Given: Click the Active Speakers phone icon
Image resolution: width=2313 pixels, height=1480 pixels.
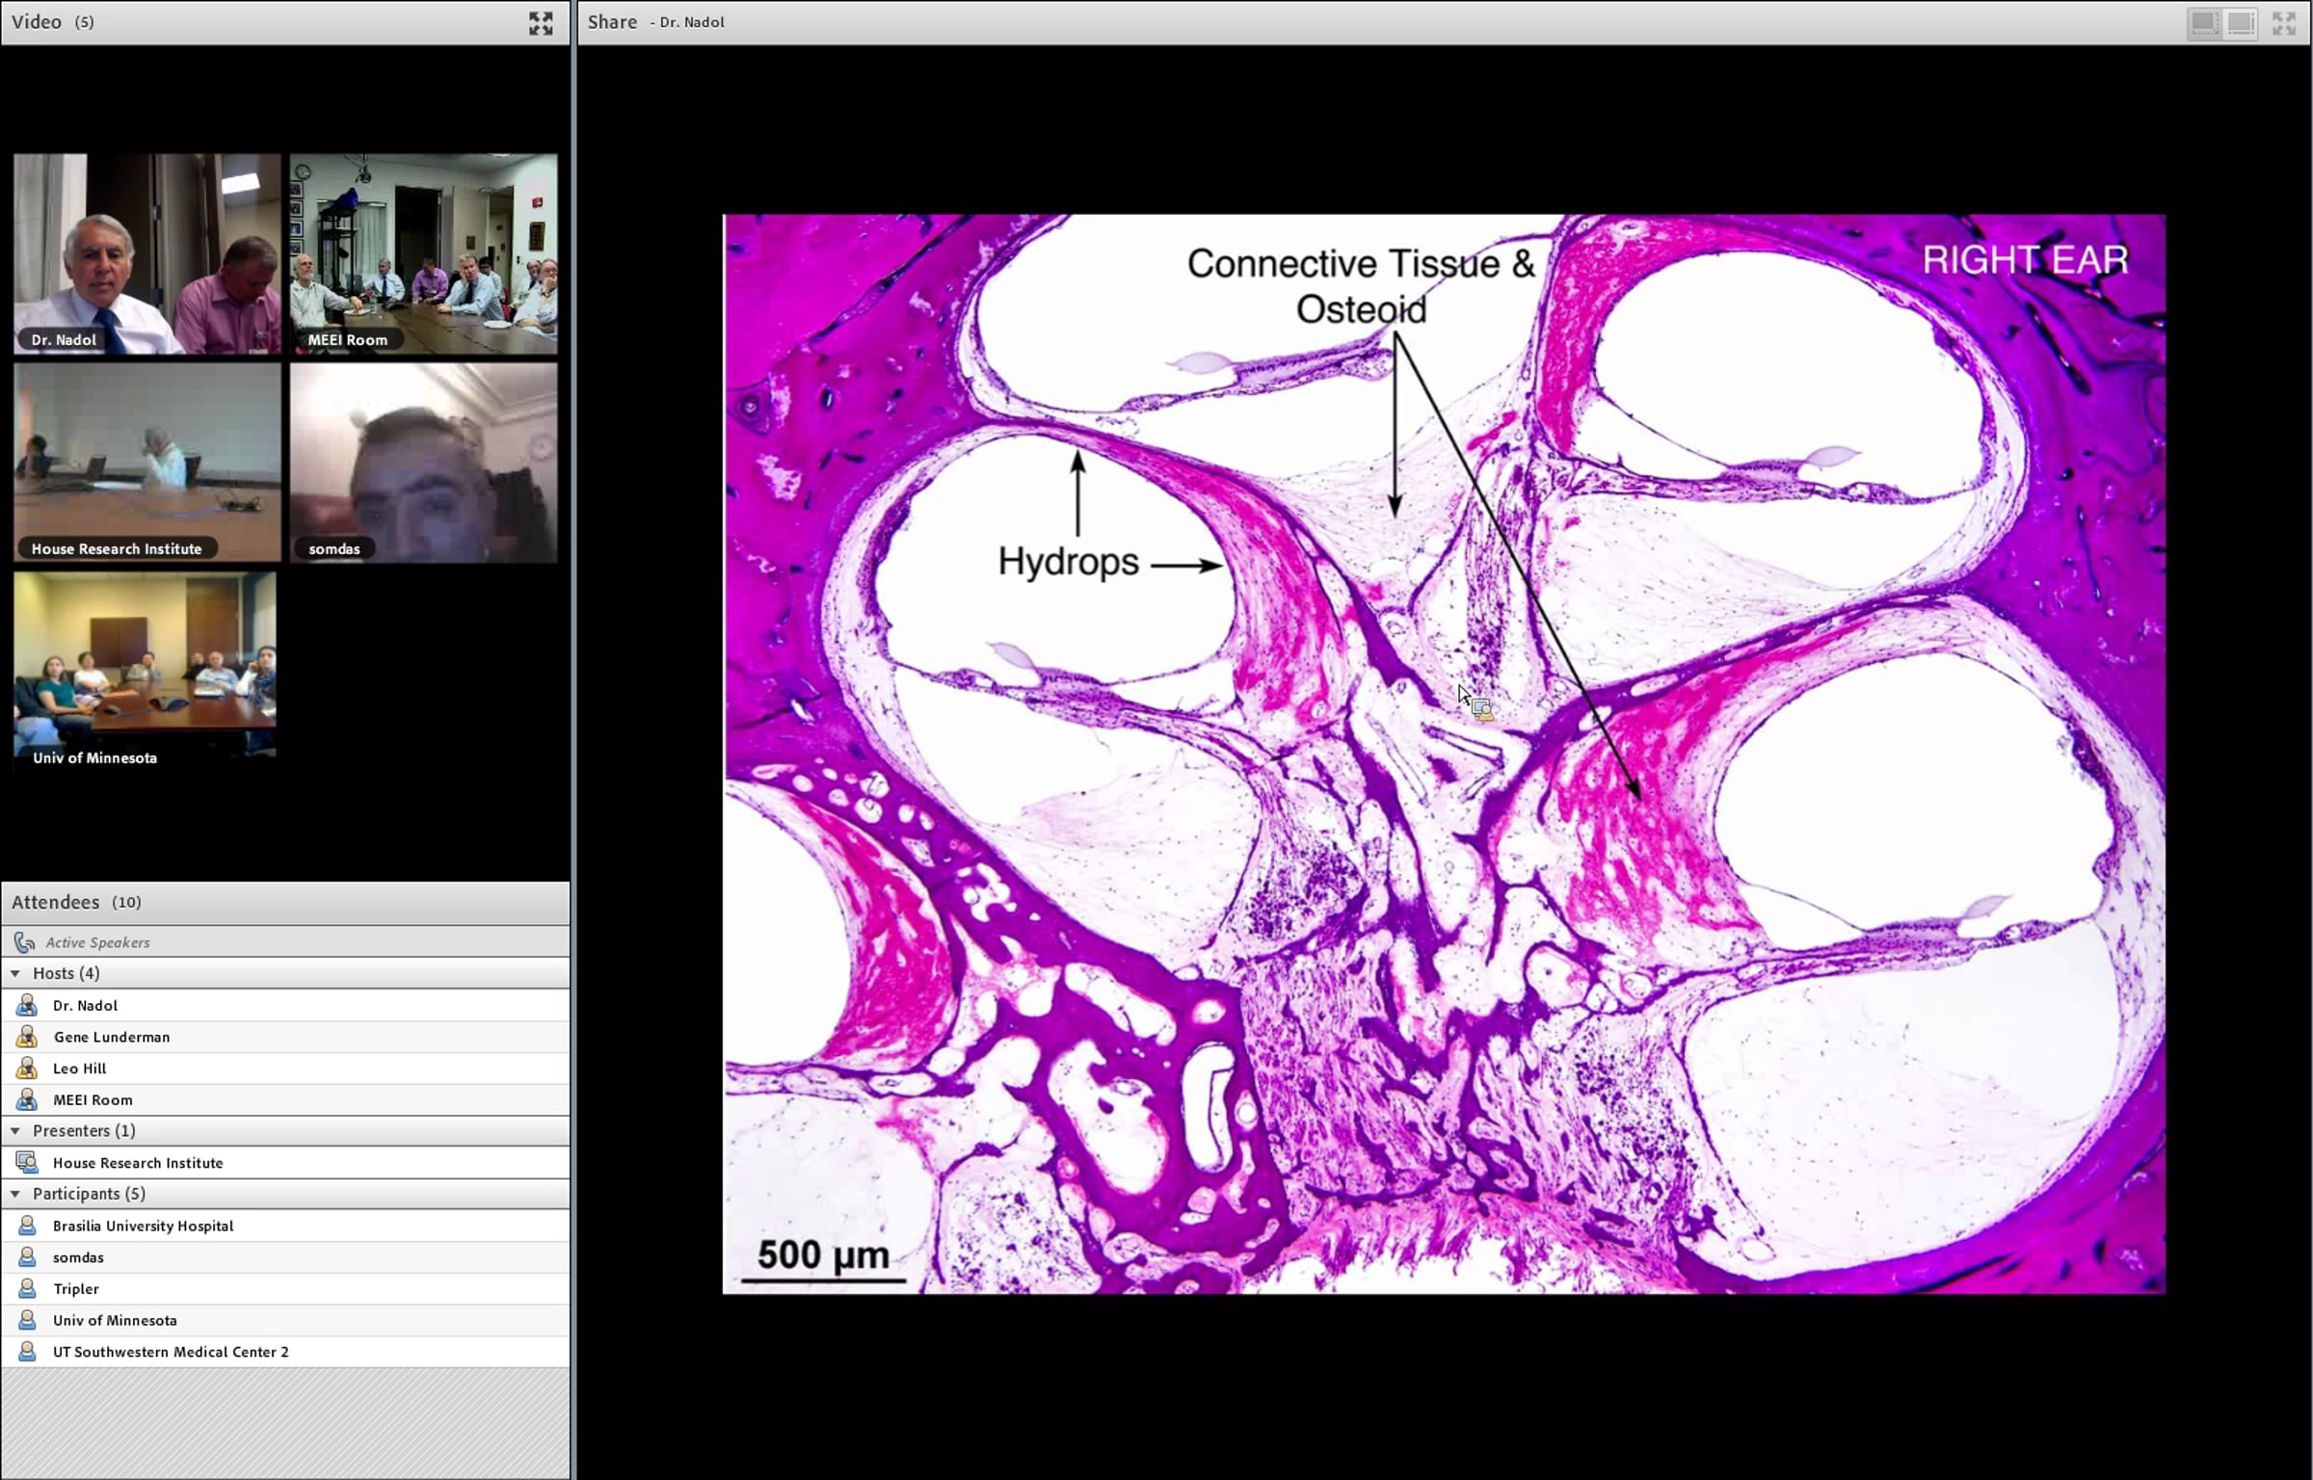Looking at the screenshot, I should (24, 942).
